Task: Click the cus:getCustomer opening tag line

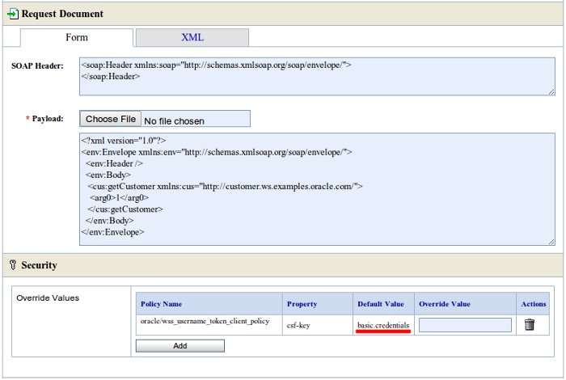Action: (225, 187)
